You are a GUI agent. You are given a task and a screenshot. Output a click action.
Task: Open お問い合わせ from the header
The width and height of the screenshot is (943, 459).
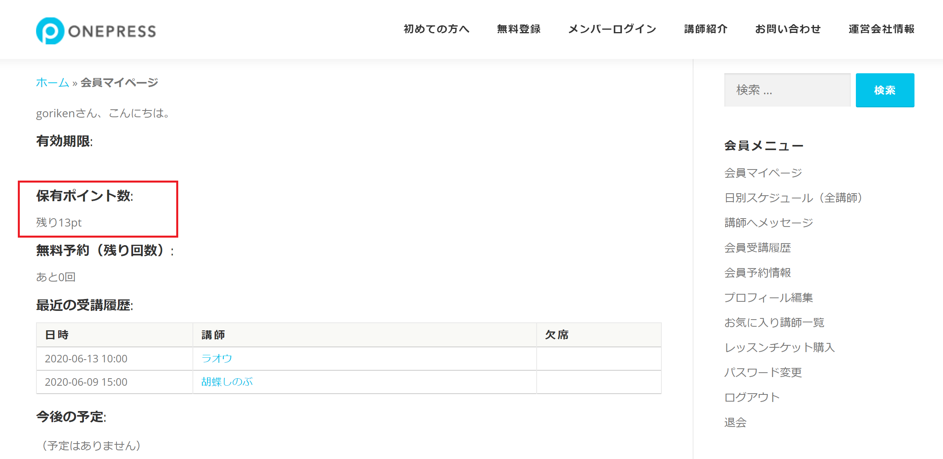click(788, 29)
